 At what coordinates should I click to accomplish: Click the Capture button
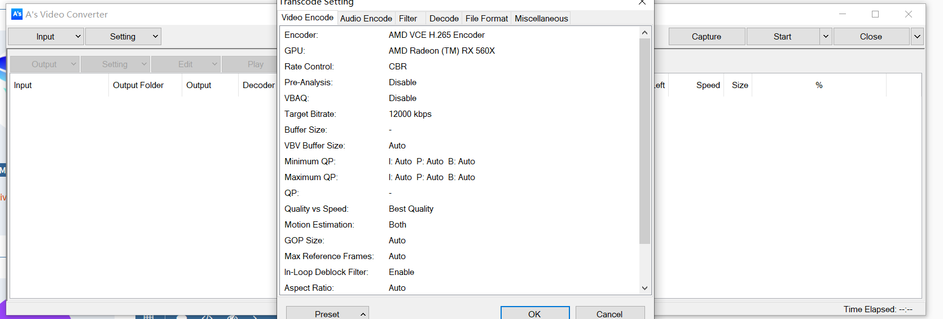(706, 37)
